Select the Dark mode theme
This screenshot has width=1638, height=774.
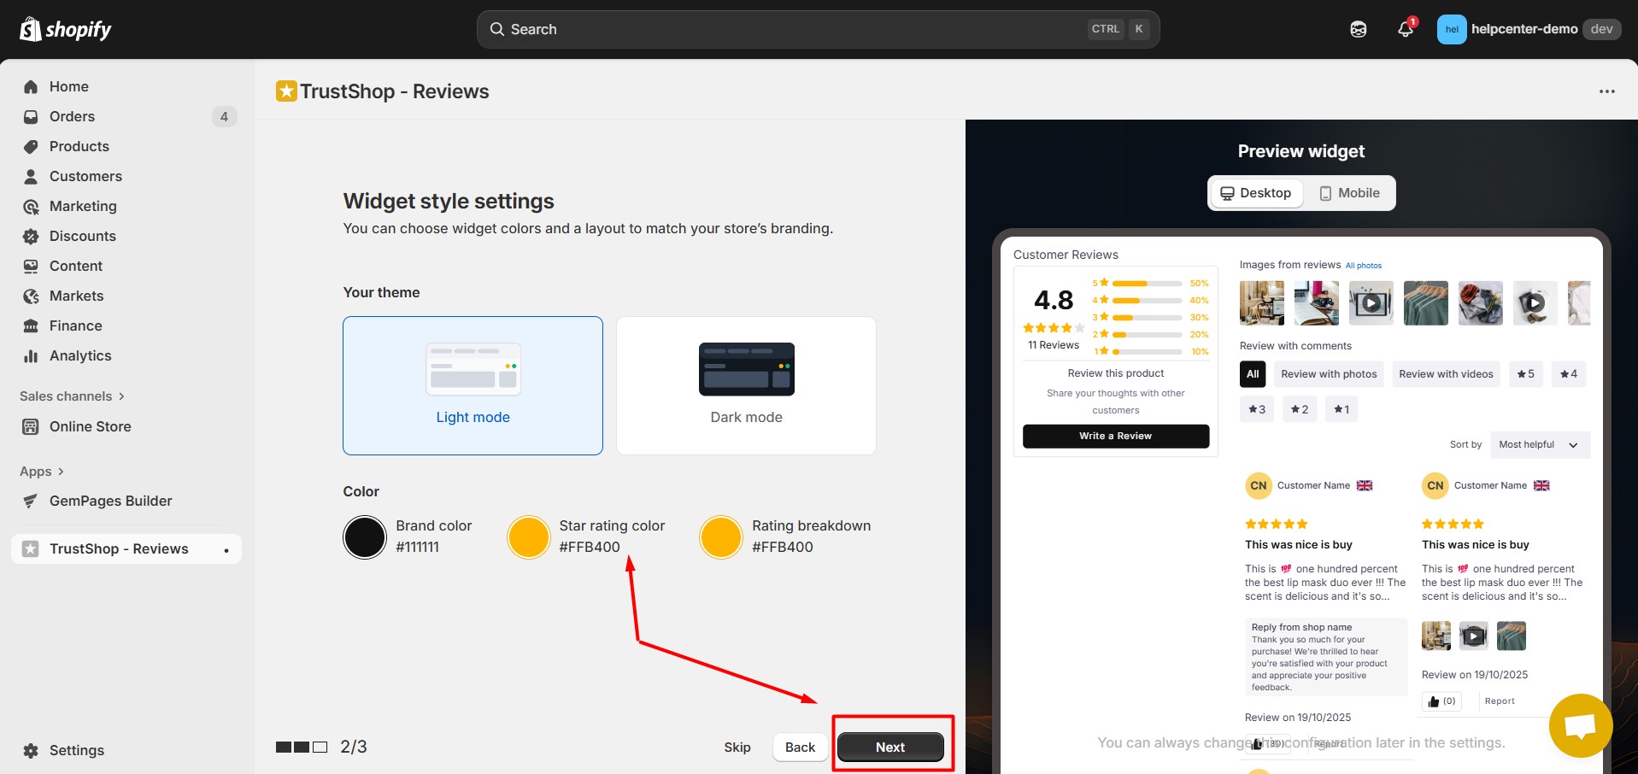tap(746, 385)
